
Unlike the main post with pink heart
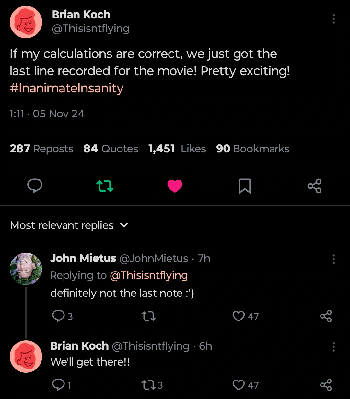[175, 186]
